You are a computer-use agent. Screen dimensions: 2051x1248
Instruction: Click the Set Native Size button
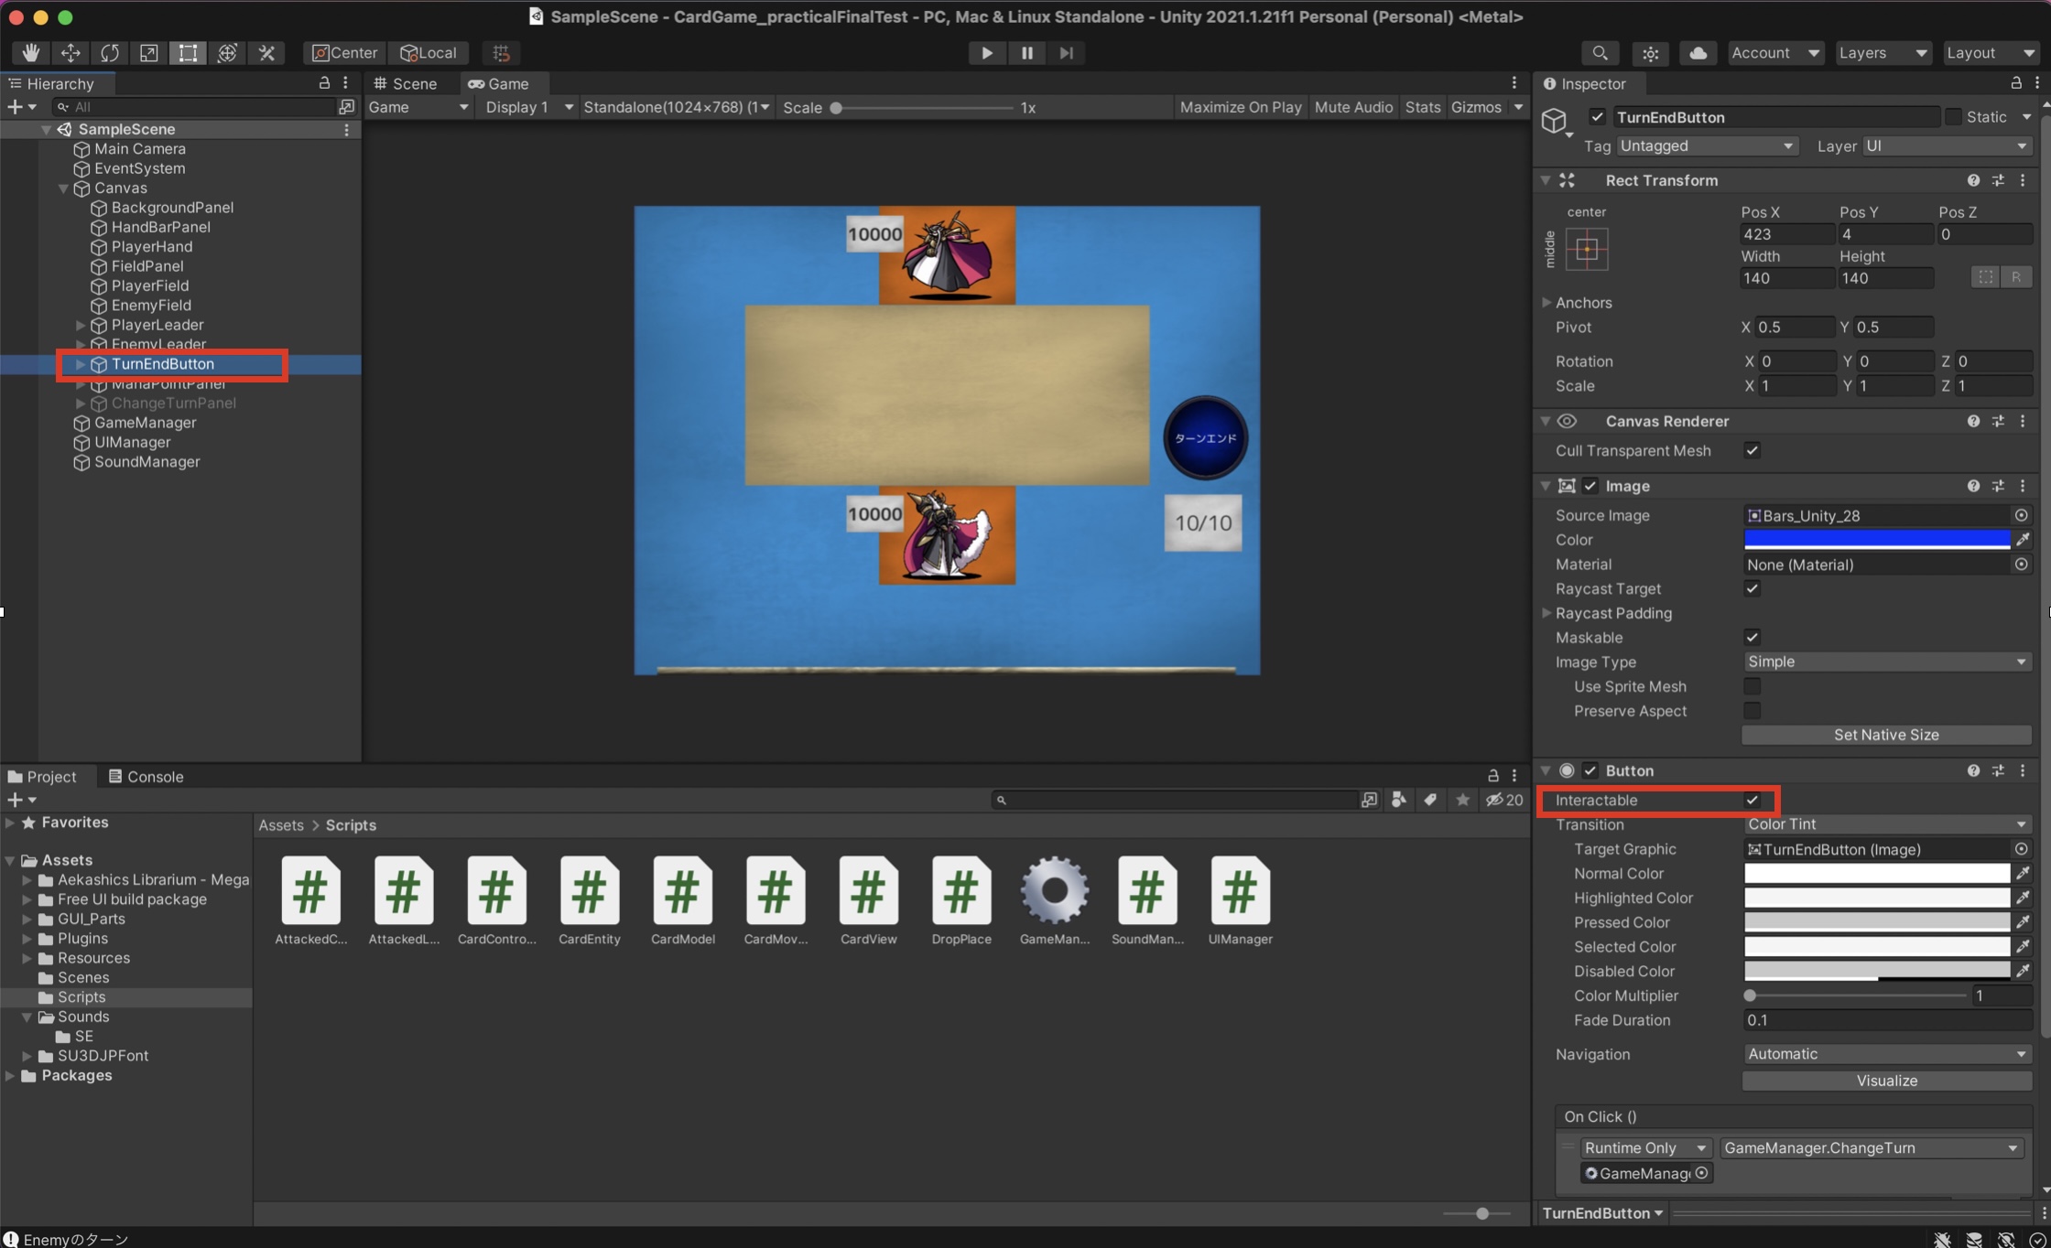pyautogui.click(x=1885, y=735)
